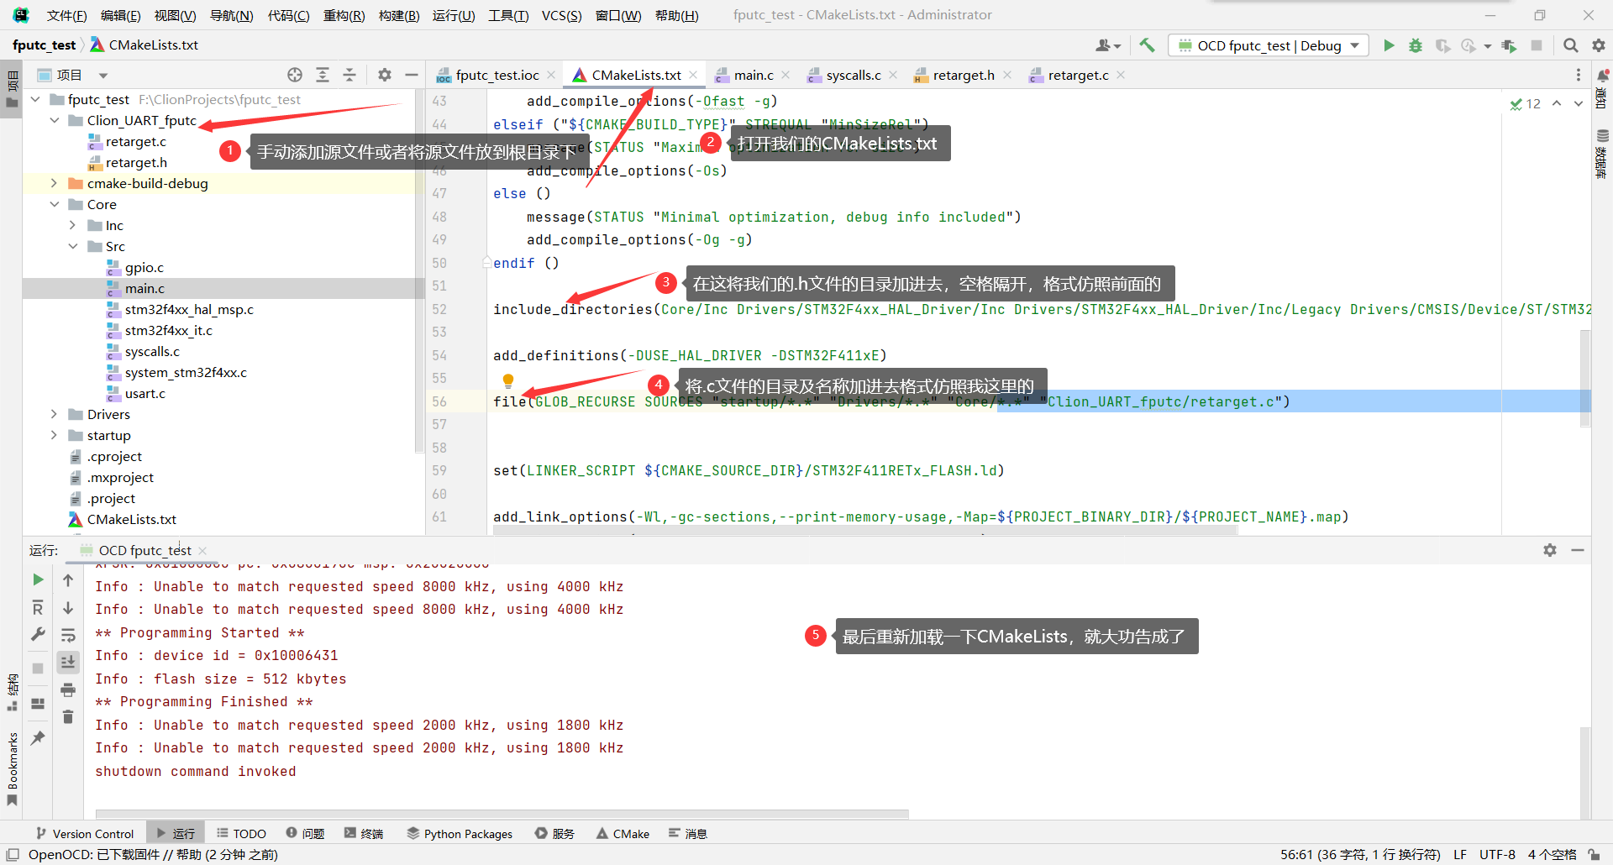Click the Collapse All icon in project panel
Image resolution: width=1613 pixels, height=865 pixels.
click(x=349, y=75)
